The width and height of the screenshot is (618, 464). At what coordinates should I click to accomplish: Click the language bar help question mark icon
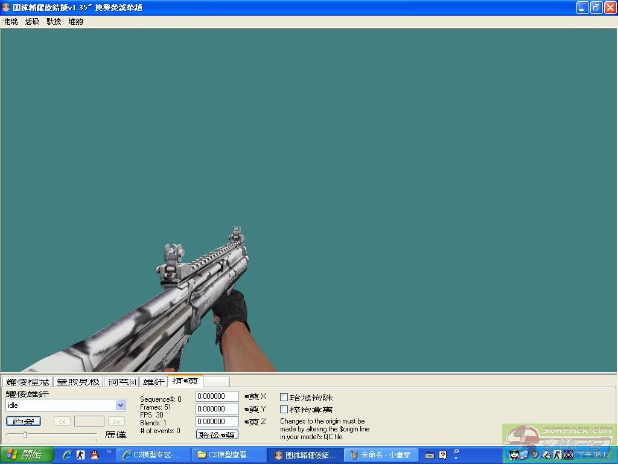click(x=442, y=455)
